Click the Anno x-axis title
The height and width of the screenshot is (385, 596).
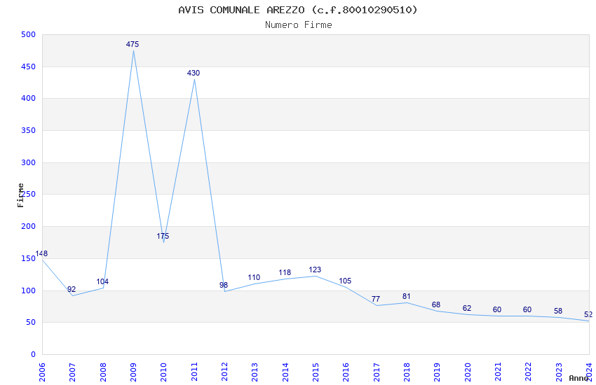(x=578, y=378)
